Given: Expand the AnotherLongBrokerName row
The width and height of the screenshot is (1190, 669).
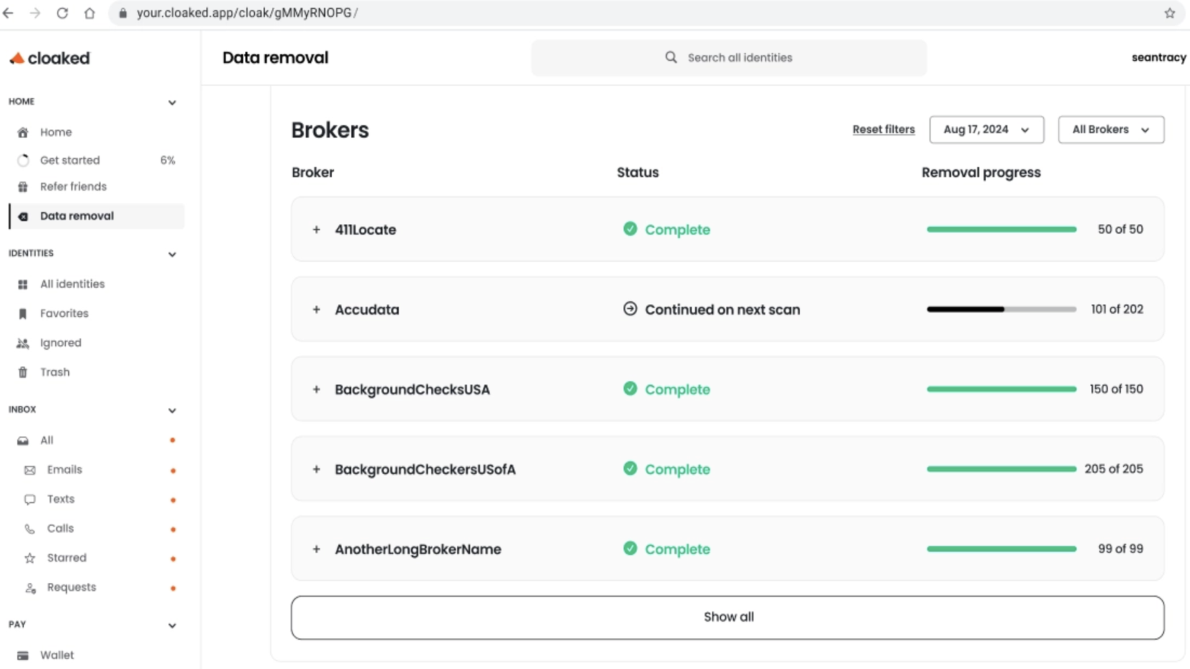Looking at the screenshot, I should coord(316,549).
